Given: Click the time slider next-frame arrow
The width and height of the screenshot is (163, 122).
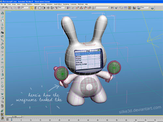Looking at the screenshot, I should (x=23, y=116).
